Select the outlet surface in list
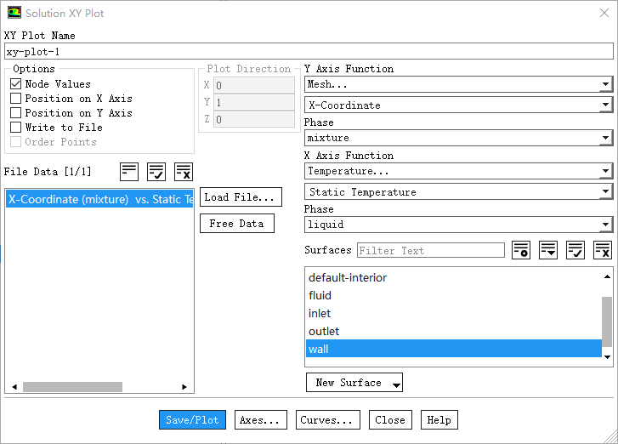The width and height of the screenshot is (618, 444). point(324,331)
